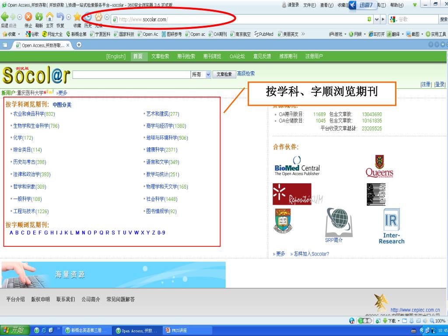The image size is (448, 336).
Task: Click the Socolar search text field
Action: click(x=131, y=74)
